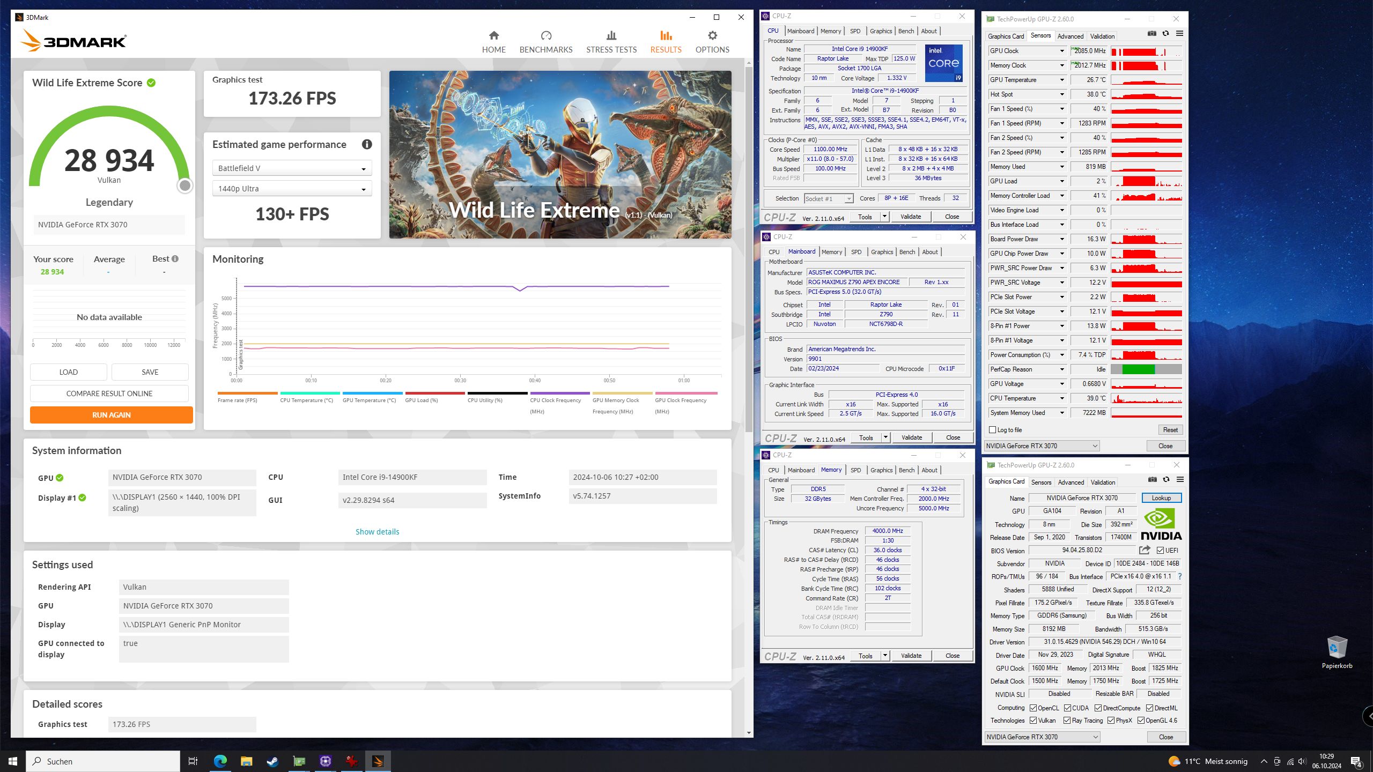Toggle PhysX checkbox in GPU-Z
The width and height of the screenshot is (1373, 772).
pyautogui.click(x=1111, y=721)
